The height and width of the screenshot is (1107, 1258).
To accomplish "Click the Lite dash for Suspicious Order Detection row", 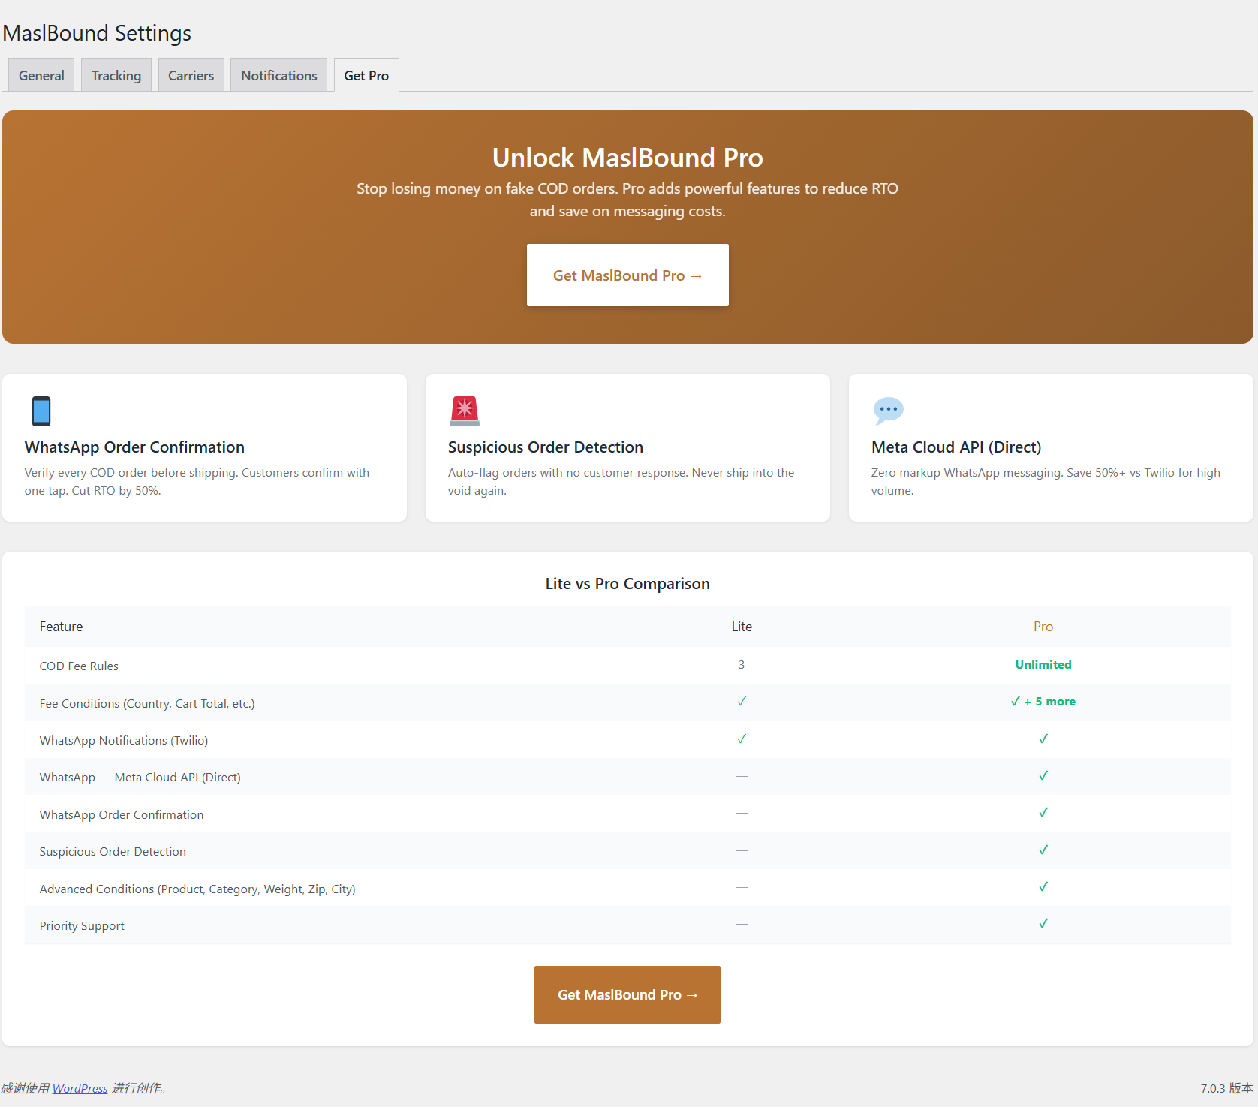I will pyautogui.click(x=742, y=850).
